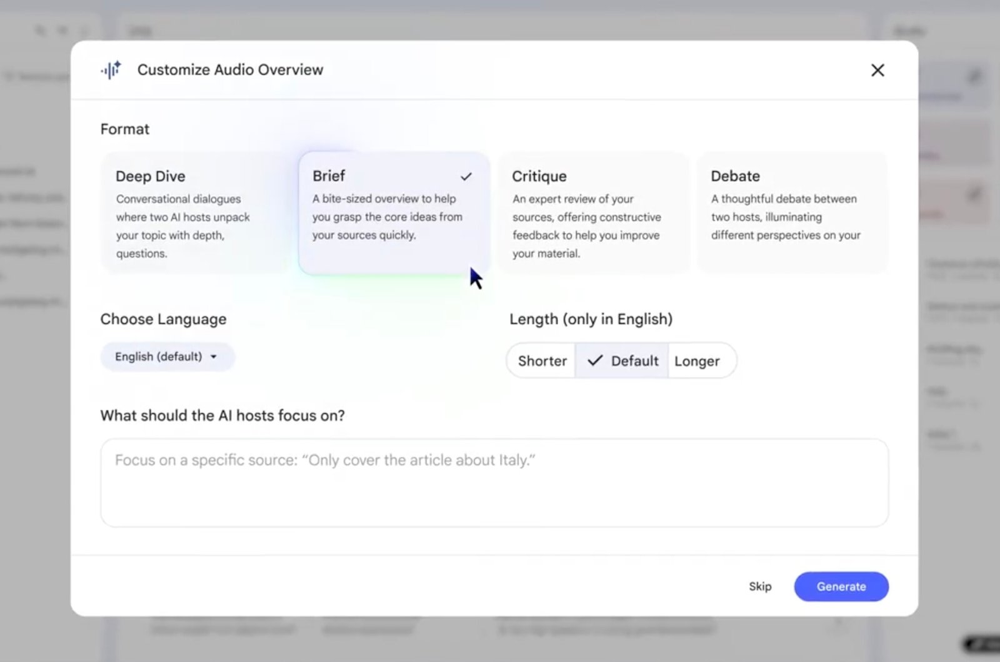Close the Customize Audio Overview dialog

tap(877, 70)
